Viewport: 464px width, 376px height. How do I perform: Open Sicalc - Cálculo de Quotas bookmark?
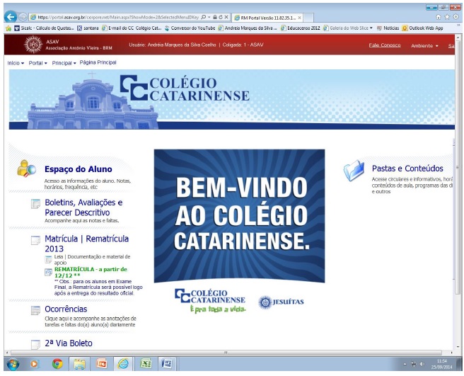45,28
